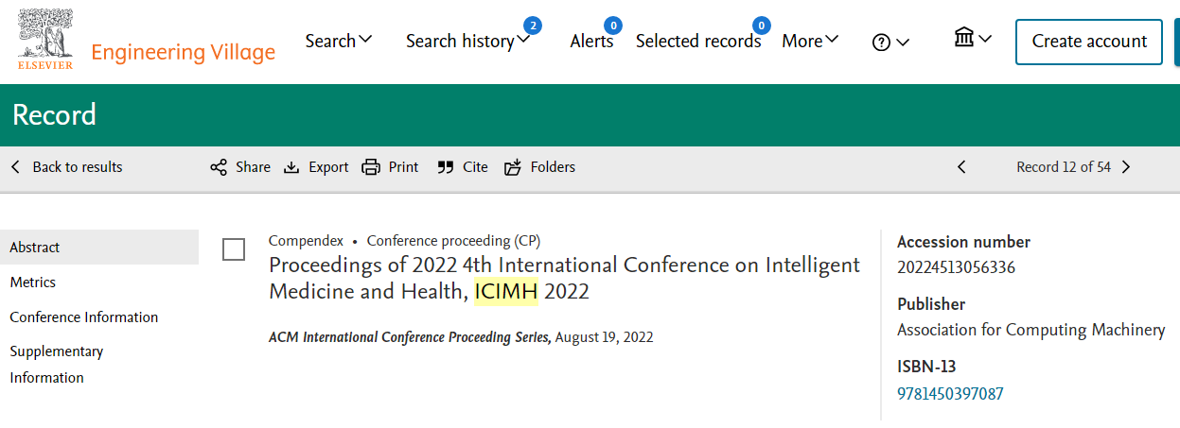
Task: Click the Elsevier tree logo
Action: click(44, 39)
